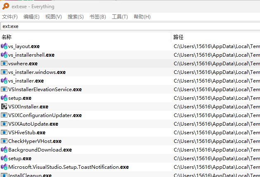
Task: Select the vs_layout.exe file name
Action: 24,46
